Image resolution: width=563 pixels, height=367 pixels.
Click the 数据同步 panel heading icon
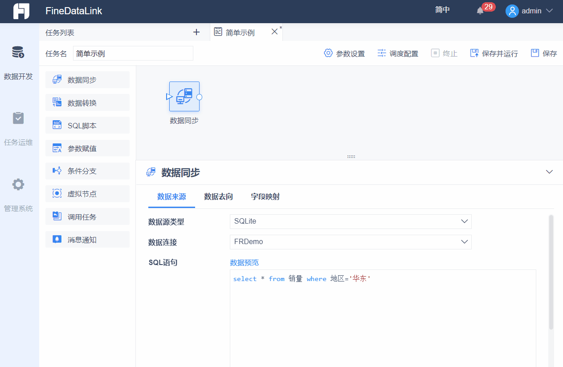coord(151,172)
